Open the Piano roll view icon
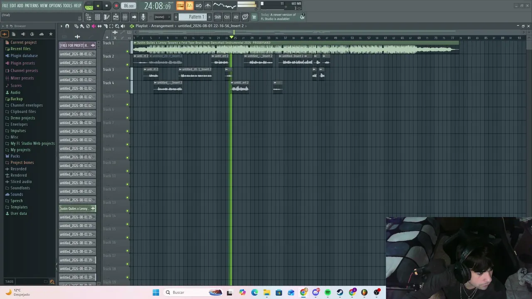This screenshot has height=299, width=532. tap(106, 17)
